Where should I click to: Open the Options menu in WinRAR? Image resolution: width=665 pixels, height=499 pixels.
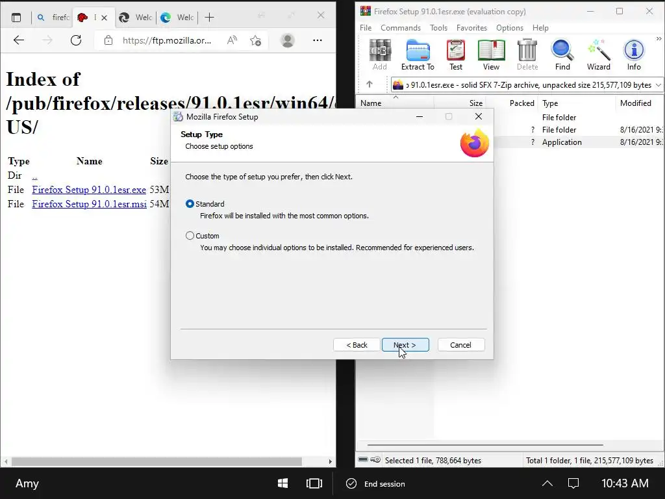tap(510, 27)
